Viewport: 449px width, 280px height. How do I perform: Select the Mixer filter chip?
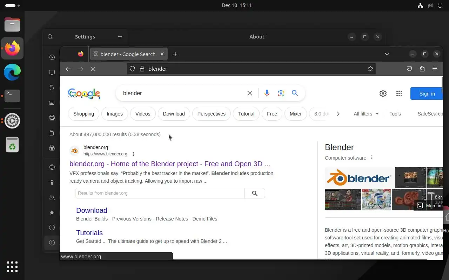(296, 114)
